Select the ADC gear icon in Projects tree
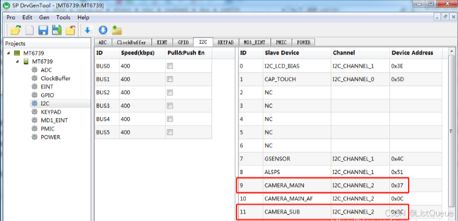 pos(35,70)
